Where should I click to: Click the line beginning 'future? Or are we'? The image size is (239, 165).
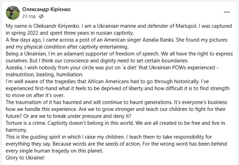click(69, 116)
